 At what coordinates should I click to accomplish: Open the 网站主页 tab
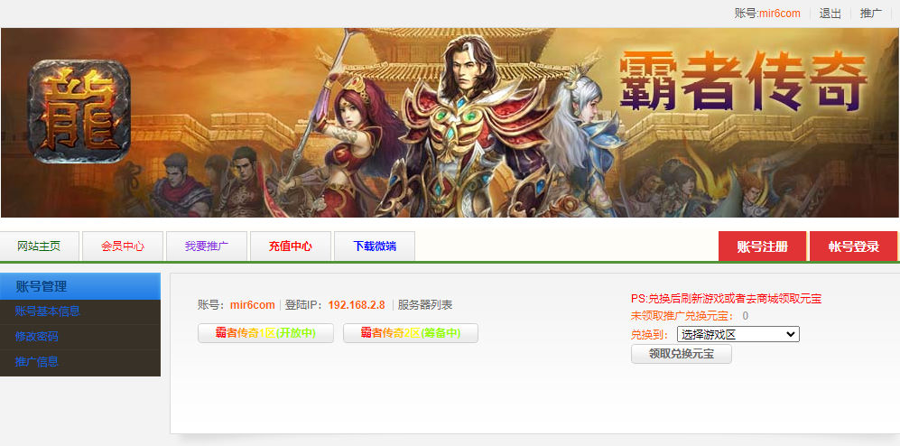[x=39, y=246]
